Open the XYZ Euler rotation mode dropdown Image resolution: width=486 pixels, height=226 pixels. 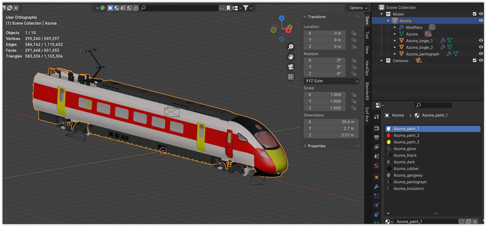(331, 81)
